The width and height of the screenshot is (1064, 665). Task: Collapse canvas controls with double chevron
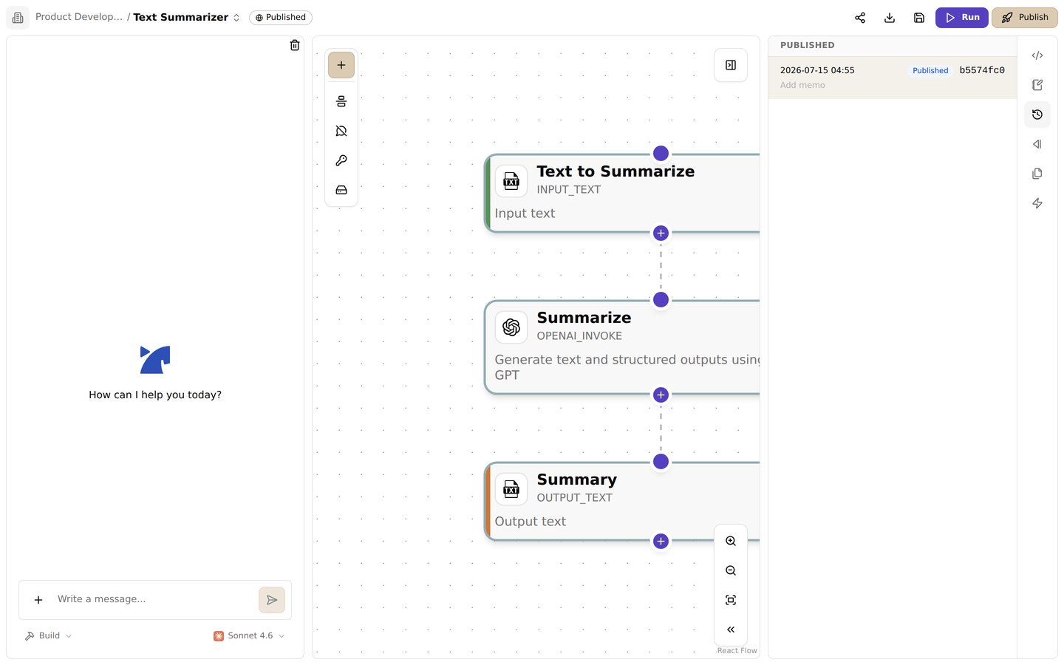731,630
